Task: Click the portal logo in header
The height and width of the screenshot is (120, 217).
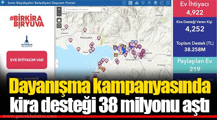Action: 3,3
